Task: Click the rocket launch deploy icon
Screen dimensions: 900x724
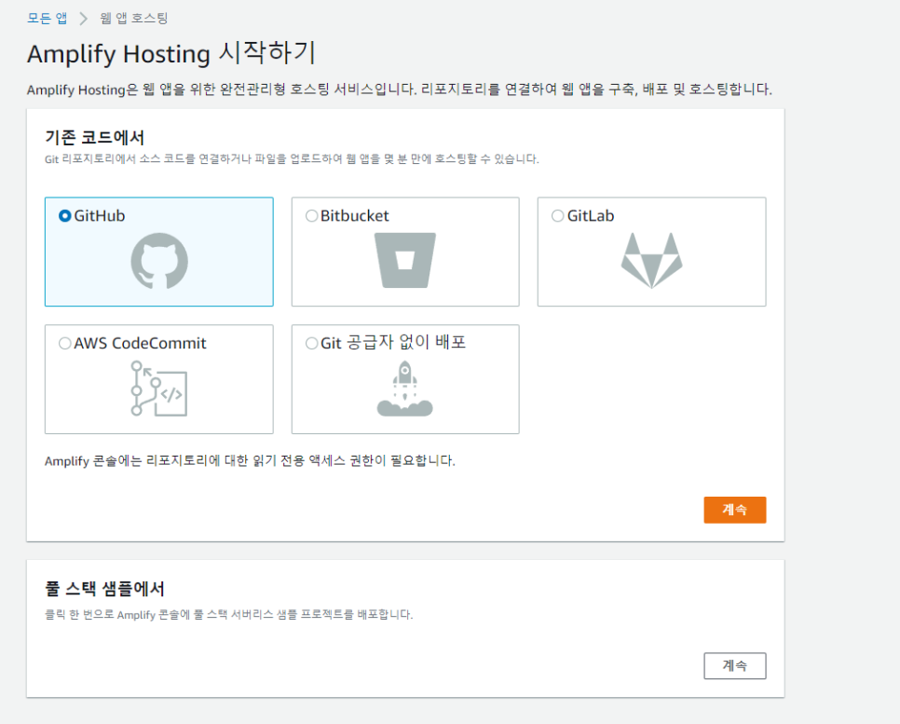Action: 404,389
